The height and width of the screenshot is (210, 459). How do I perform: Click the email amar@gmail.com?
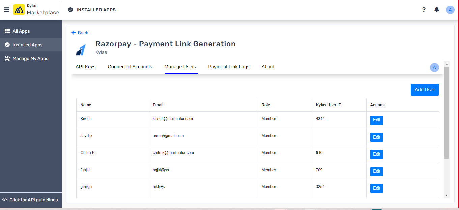tap(168, 136)
